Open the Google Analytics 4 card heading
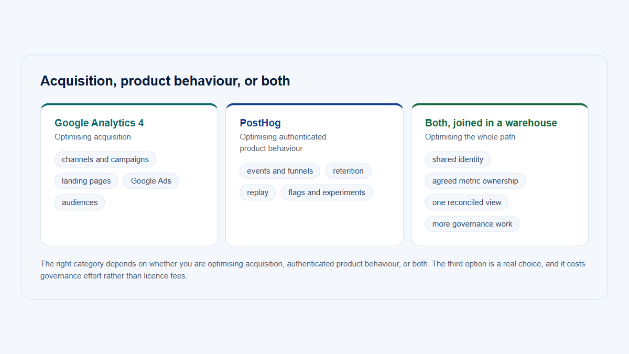Image resolution: width=629 pixels, height=354 pixels. 99,123
